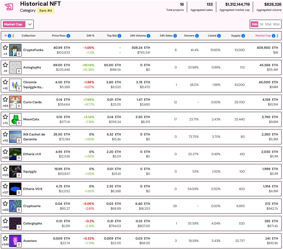
Task: Open the Cryptoarte thumbnail
Action: click(x=15, y=206)
